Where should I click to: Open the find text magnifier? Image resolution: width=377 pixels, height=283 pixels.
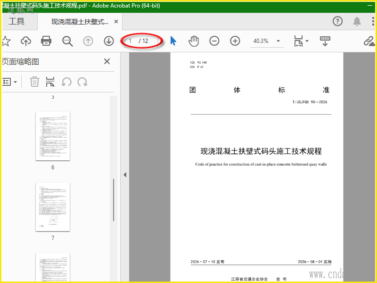pos(67,41)
